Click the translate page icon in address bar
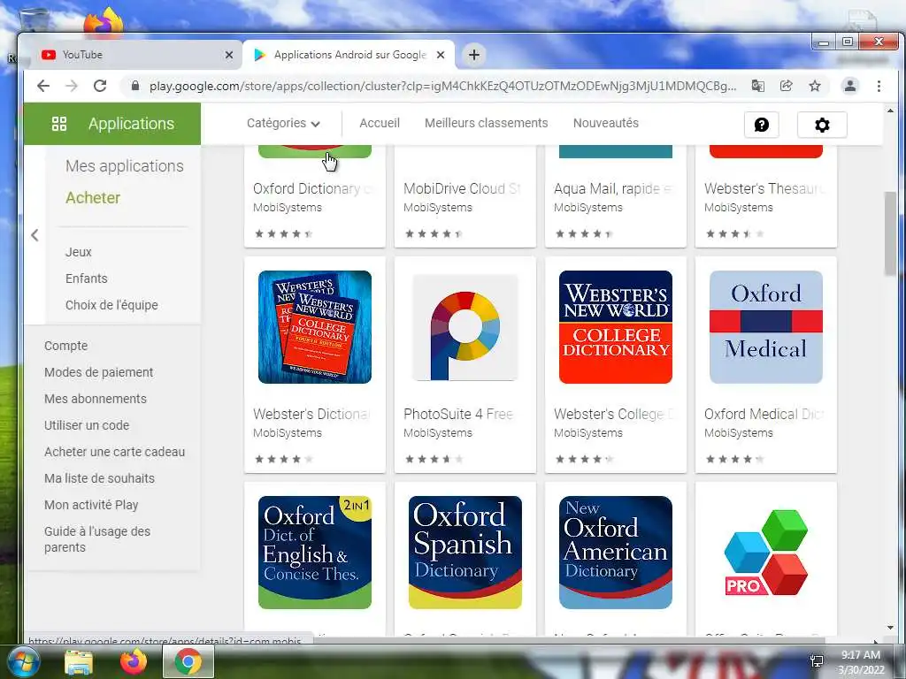906x679 pixels. [x=757, y=86]
